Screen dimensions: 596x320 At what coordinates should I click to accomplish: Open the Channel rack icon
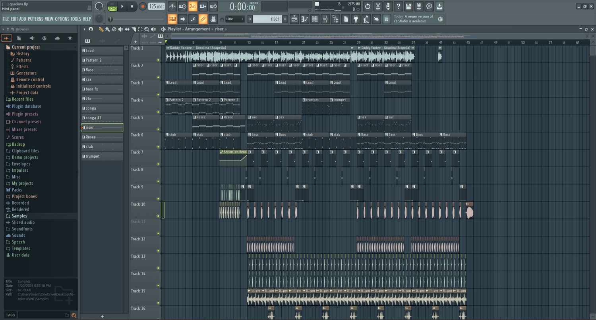click(315, 19)
